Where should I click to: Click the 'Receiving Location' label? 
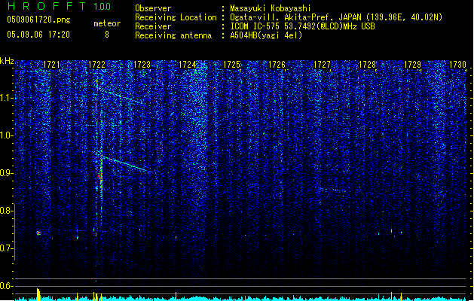click(x=176, y=17)
